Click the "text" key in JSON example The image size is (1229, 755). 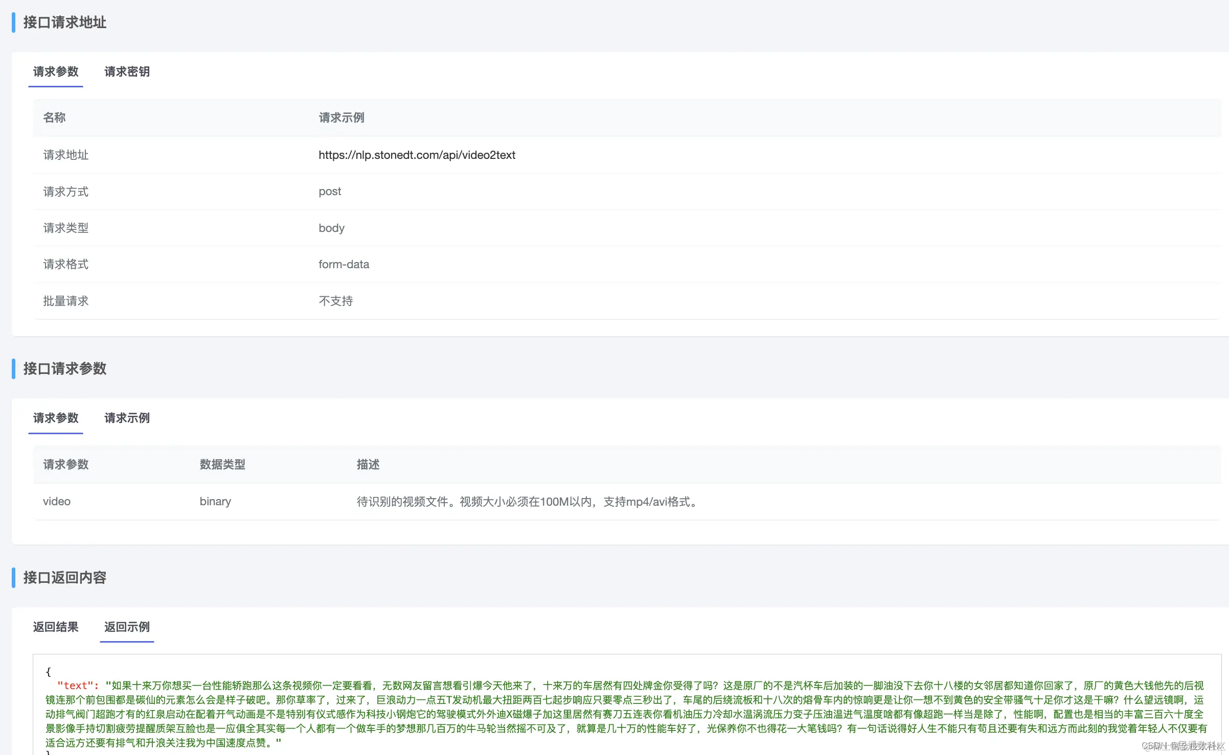pos(75,686)
